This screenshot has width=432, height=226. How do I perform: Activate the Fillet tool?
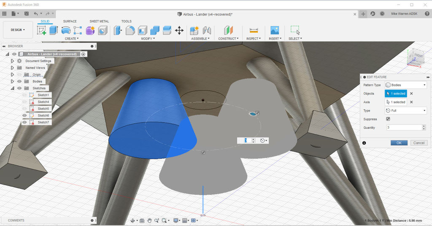coord(130,30)
